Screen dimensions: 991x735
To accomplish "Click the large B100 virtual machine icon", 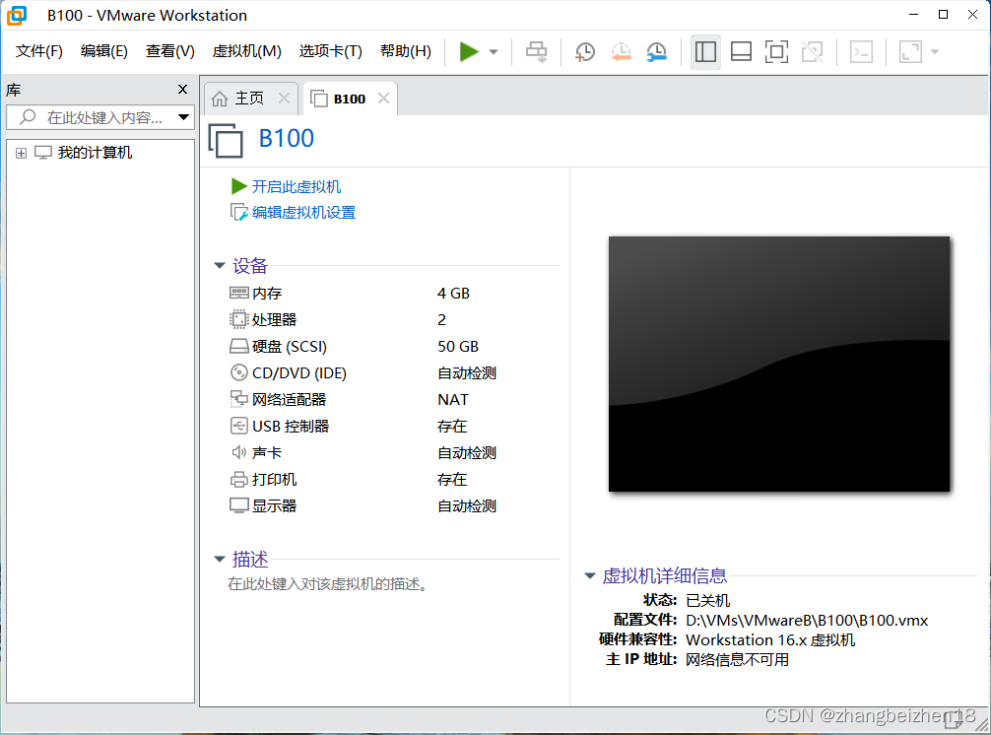I will point(226,140).
